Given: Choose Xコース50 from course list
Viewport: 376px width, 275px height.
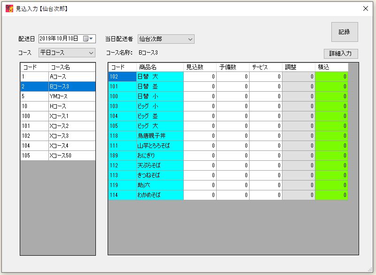Looking at the screenshot, I should 71,156.
